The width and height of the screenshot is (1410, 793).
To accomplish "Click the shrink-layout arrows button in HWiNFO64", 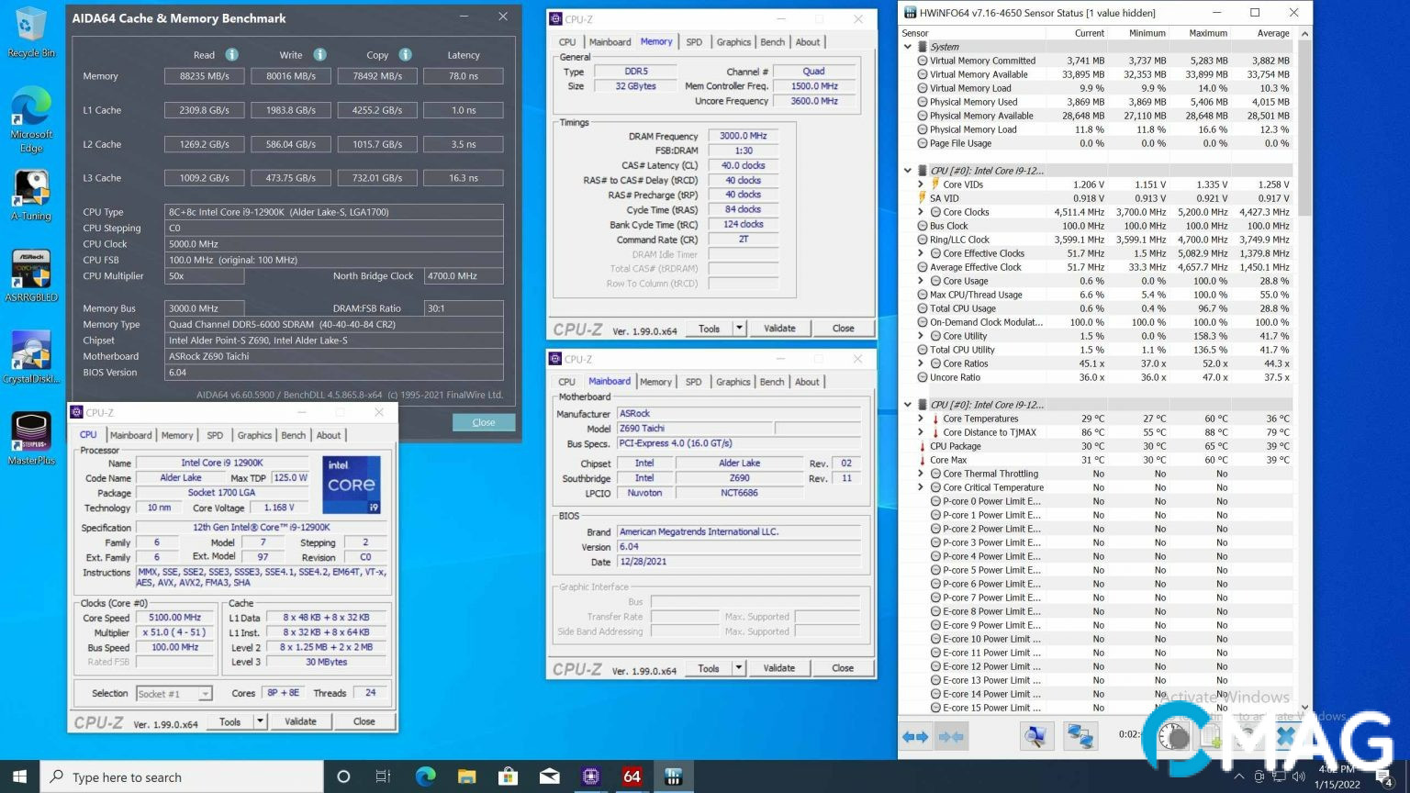I will pyautogui.click(x=952, y=736).
